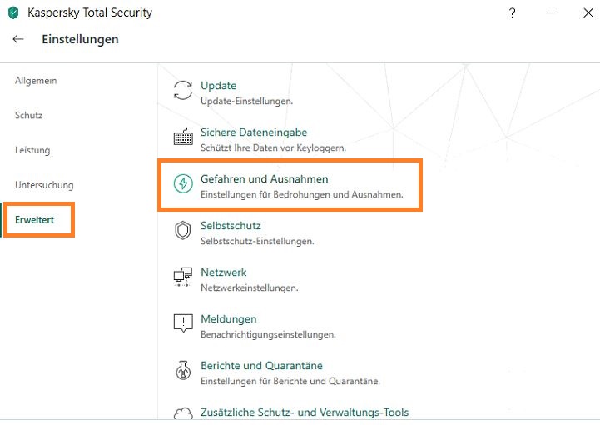
Task: Open the Leistung settings section
Action: click(x=32, y=150)
